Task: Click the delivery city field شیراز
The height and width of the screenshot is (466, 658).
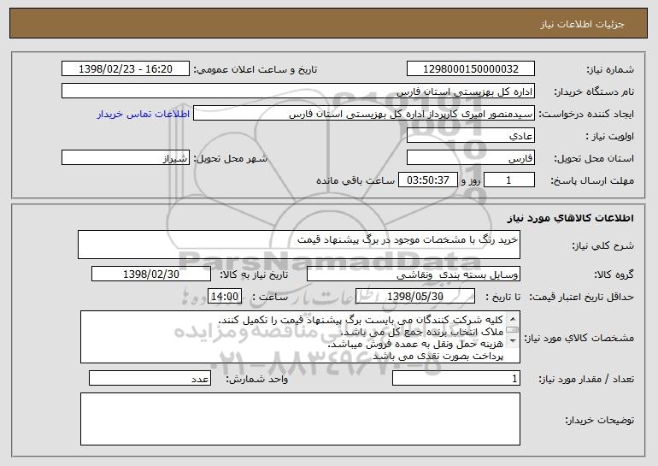Action: coord(126,158)
